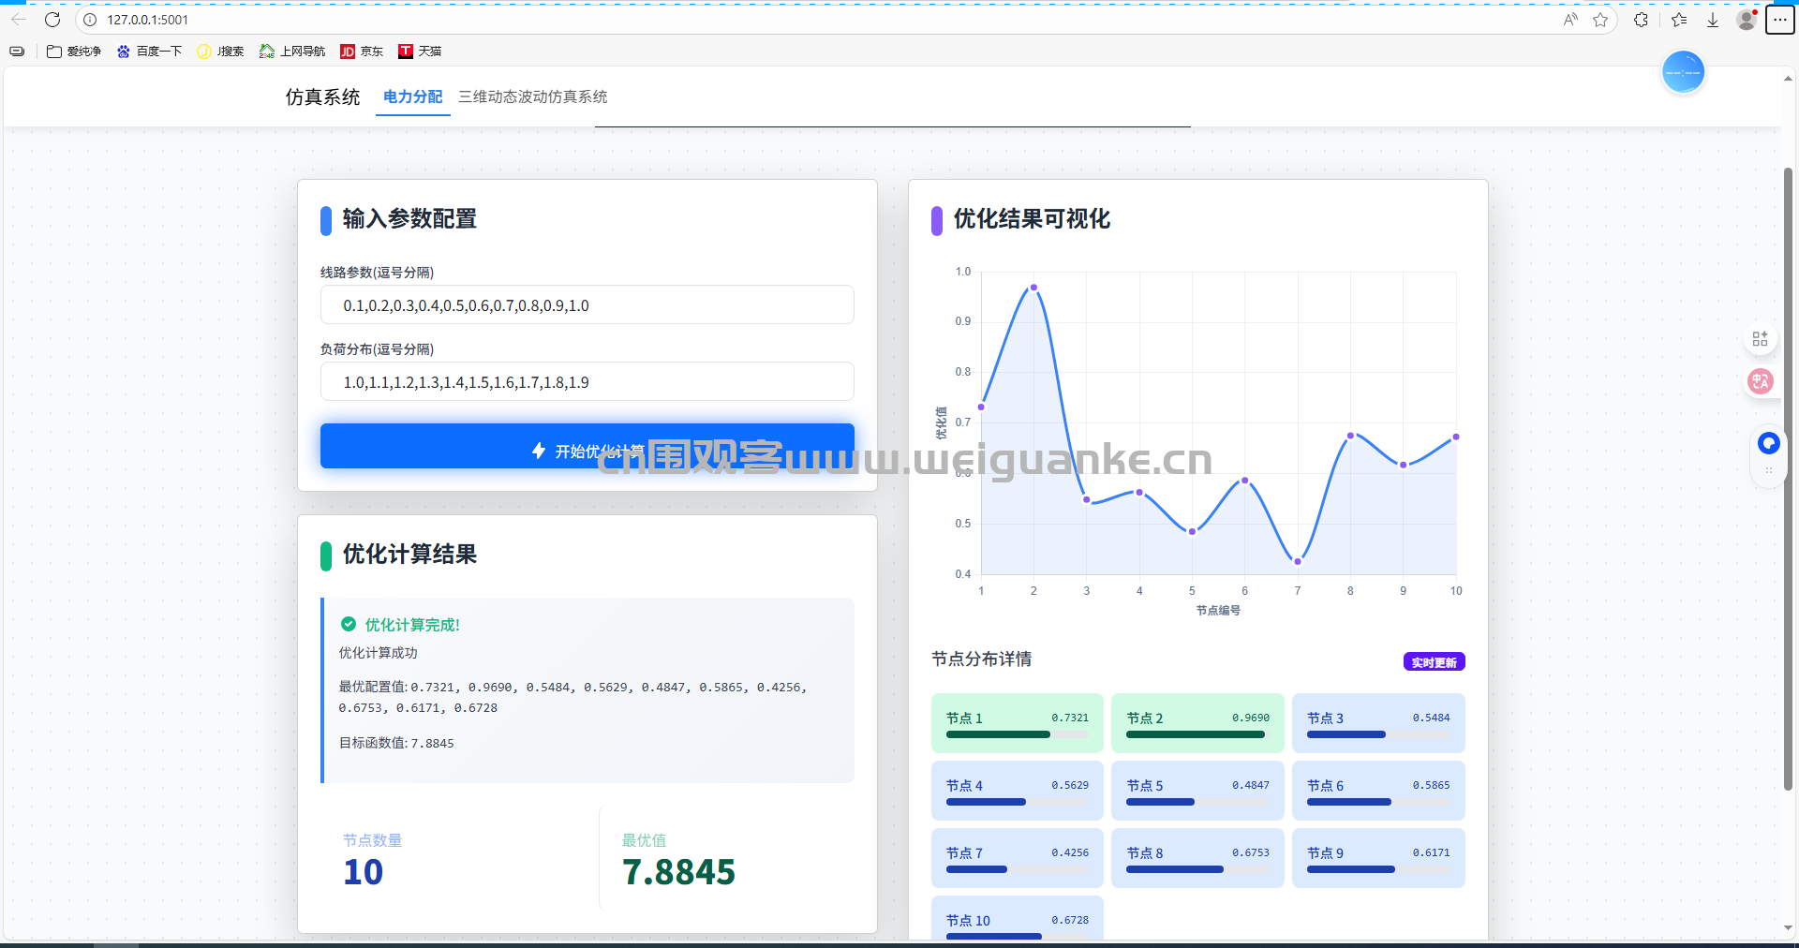Click the pink translate floating icon
1799x948 pixels.
tap(1761, 381)
